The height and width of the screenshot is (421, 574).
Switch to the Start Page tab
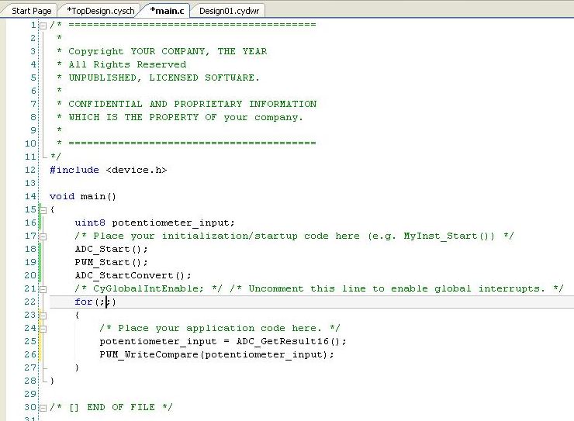(x=31, y=11)
